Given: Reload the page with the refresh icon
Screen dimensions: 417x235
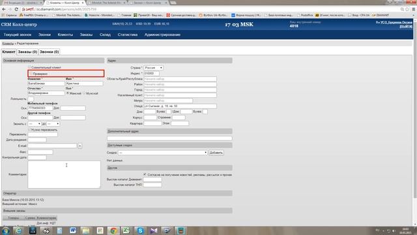Looking at the screenshot, I should (16, 9).
